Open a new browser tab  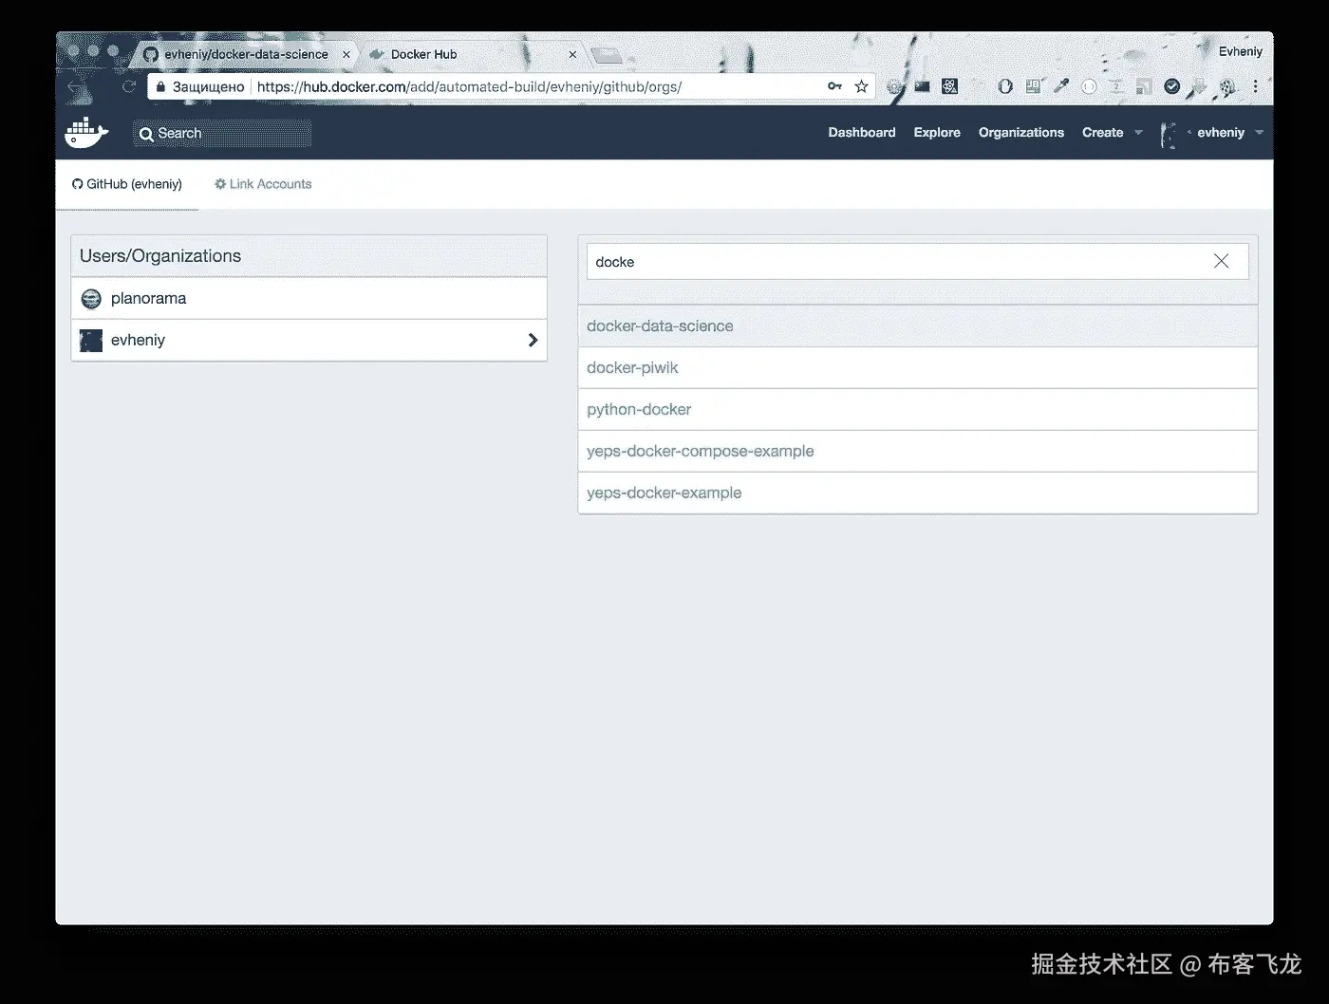606,55
